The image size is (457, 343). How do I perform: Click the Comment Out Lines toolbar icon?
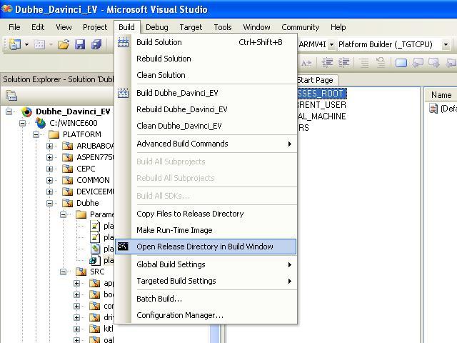click(x=364, y=62)
